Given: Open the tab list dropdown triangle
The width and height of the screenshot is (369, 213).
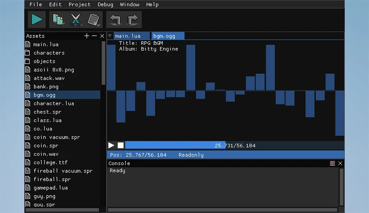Looking at the screenshot, I should 110,36.
